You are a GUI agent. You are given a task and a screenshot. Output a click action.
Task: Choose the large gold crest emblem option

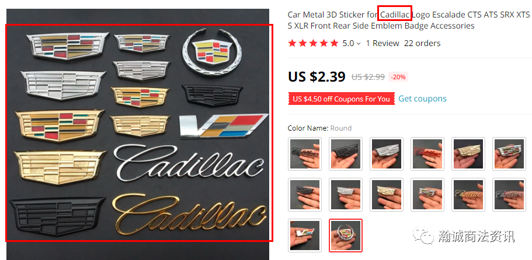(x=468, y=154)
